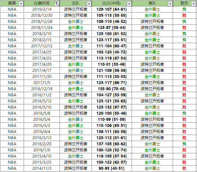
Task: Select score cell 136-111 [63-56]
Action: (x=112, y=132)
